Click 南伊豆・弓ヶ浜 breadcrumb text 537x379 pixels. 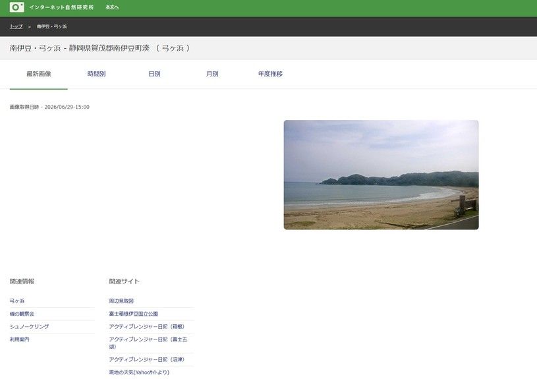(51, 26)
